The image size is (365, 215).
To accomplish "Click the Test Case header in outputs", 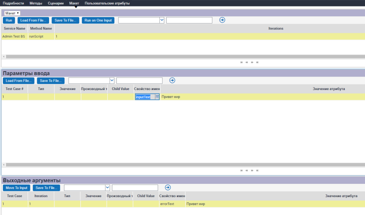I will pyautogui.click(x=15, y=196).
